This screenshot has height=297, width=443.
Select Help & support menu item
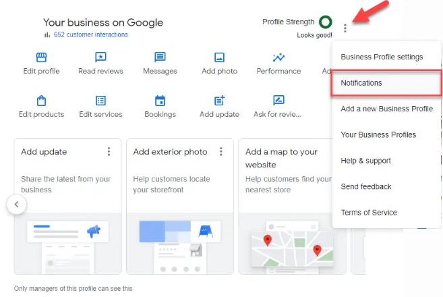387,161
